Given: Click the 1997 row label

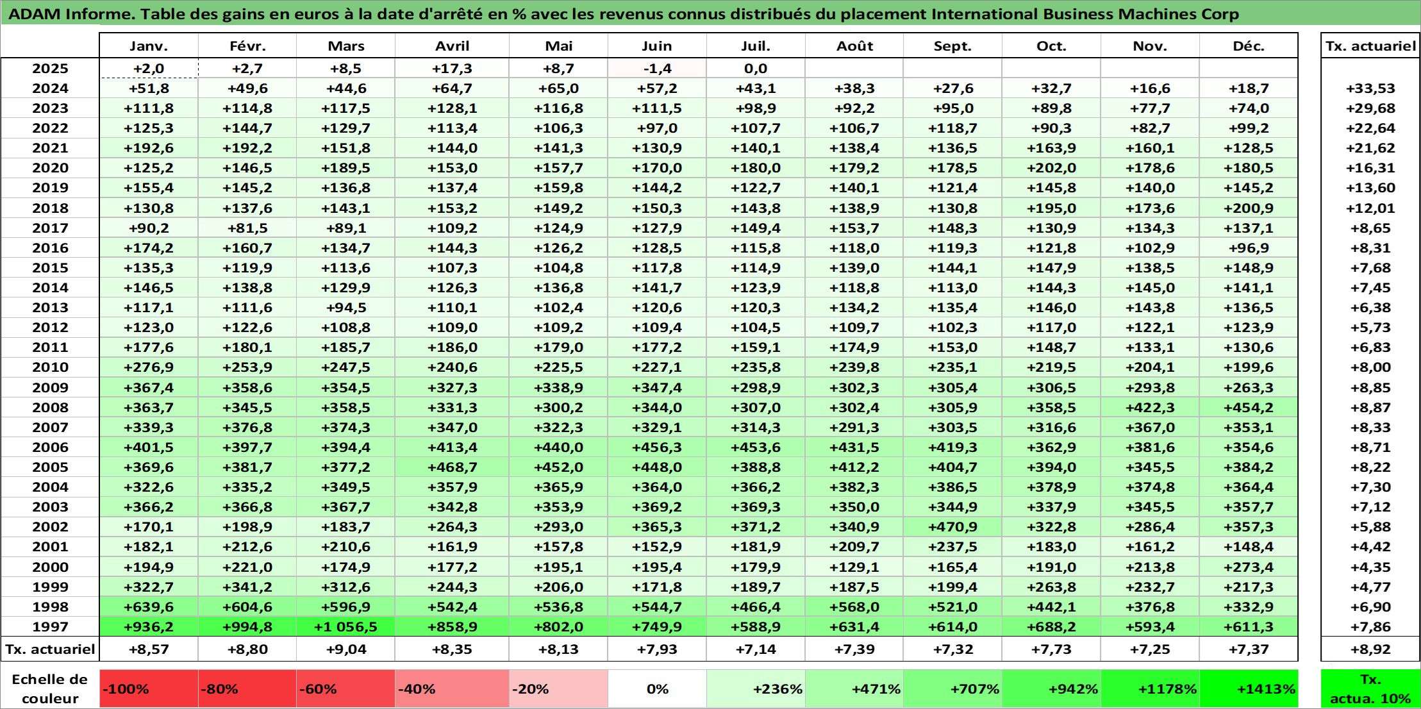Looking at the screenshot, I should (x=50, y=627).
